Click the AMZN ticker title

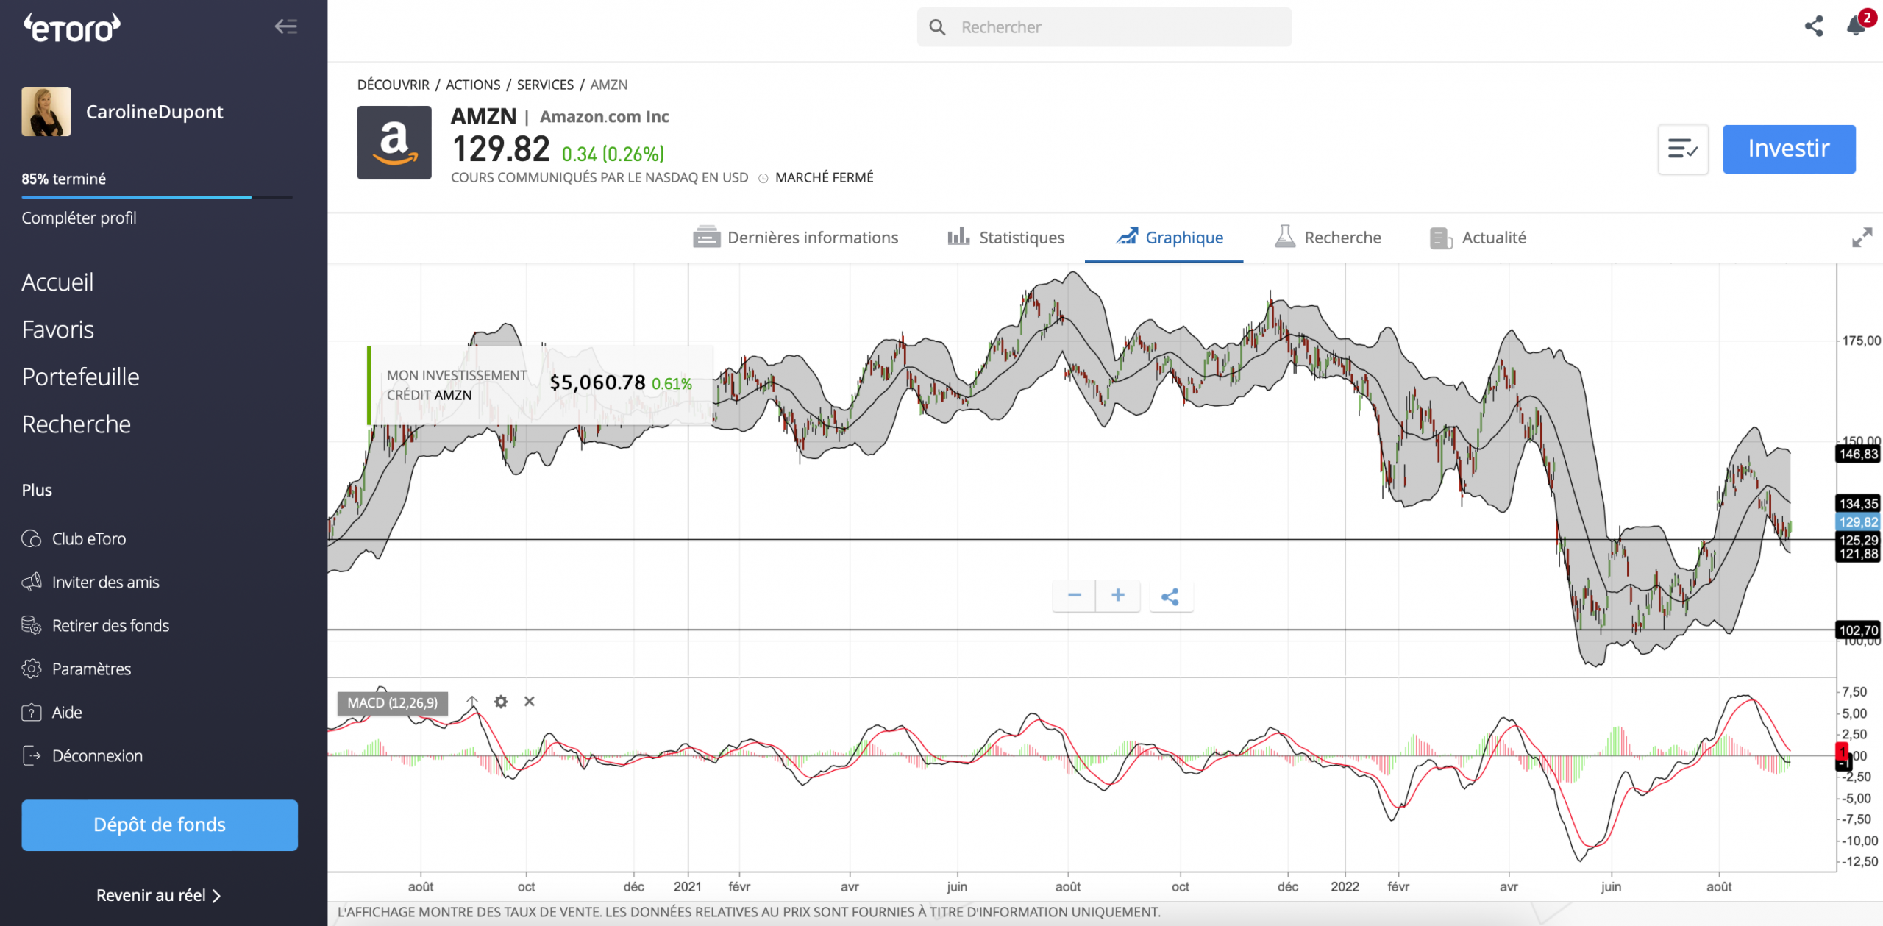click(483, 116)
